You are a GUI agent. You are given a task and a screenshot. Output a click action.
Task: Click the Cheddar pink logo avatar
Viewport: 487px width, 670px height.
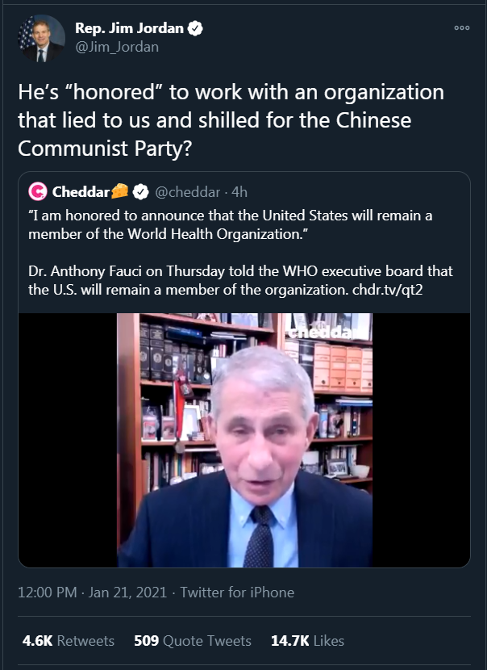38,192
